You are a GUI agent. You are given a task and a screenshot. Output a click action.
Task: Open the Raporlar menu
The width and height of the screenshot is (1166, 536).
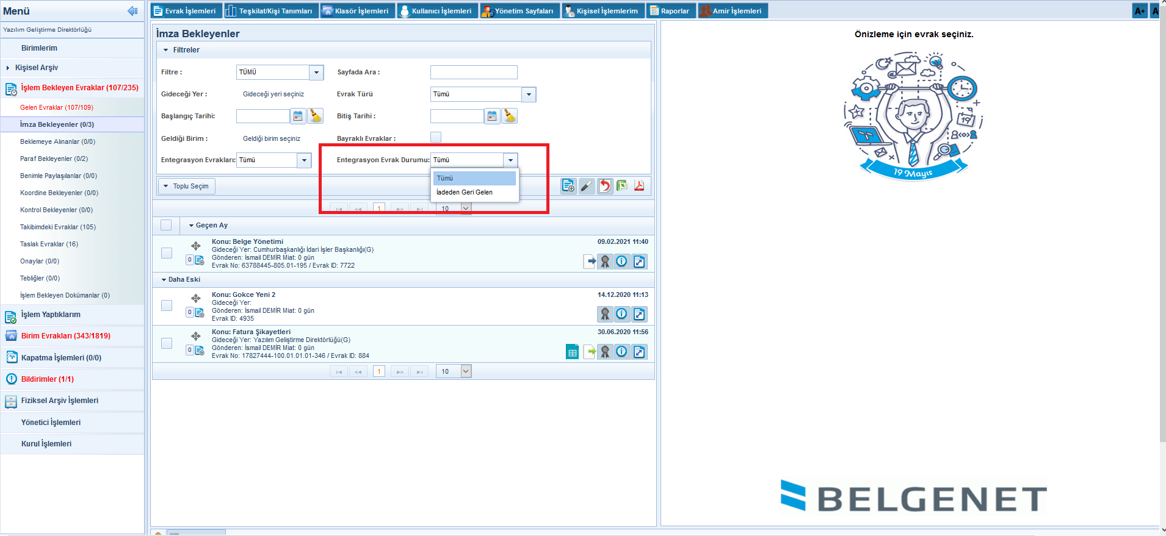pos(670,11)
